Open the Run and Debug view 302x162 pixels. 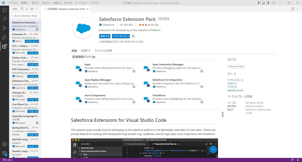tap(4, 37)
